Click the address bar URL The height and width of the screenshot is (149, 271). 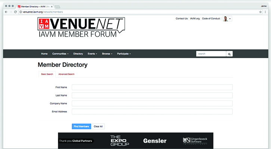coord(43,12)
